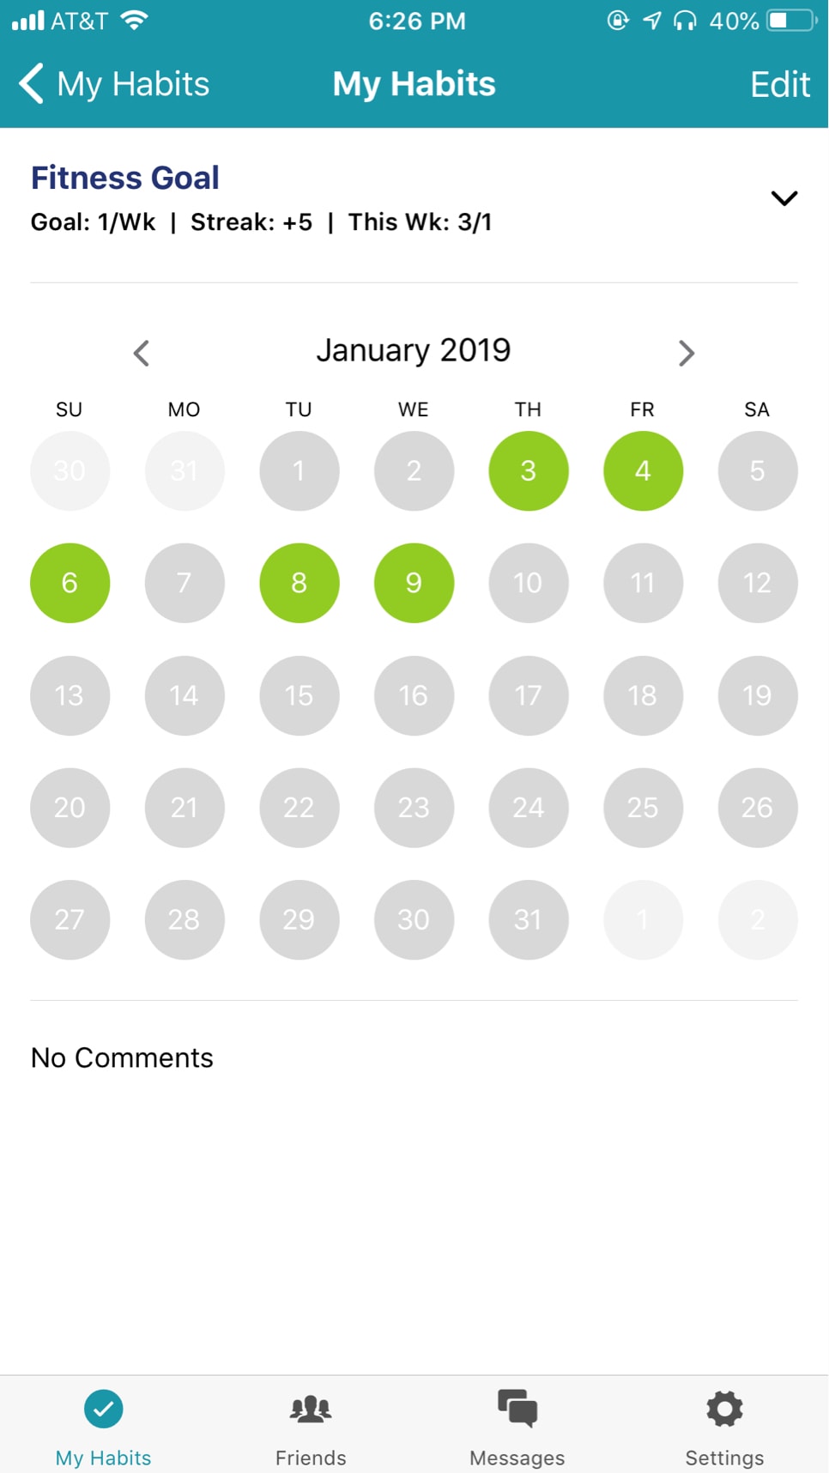Tap the Fitness Goal title
Image resolution: width=829 pixels, height=1473 pixels.
(x=125, y=178)
